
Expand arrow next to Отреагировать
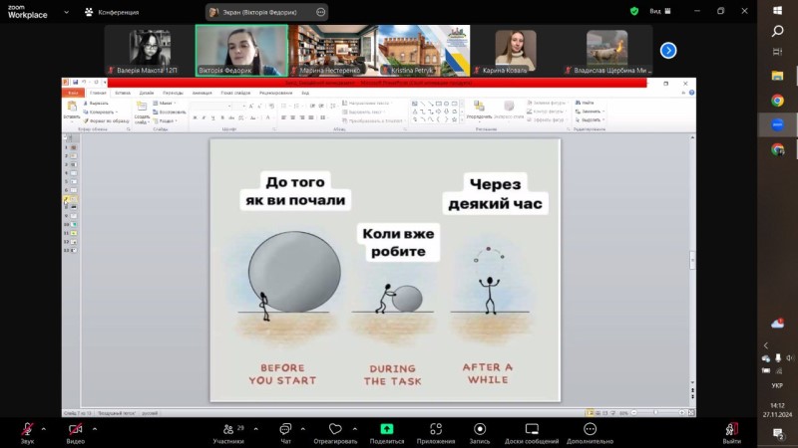(x=355, y=429)
